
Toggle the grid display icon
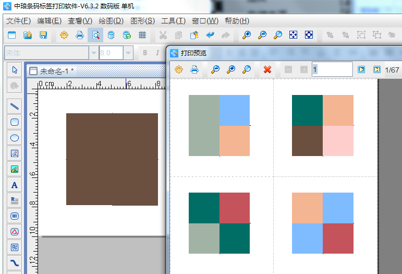click(x=142, y=35)
